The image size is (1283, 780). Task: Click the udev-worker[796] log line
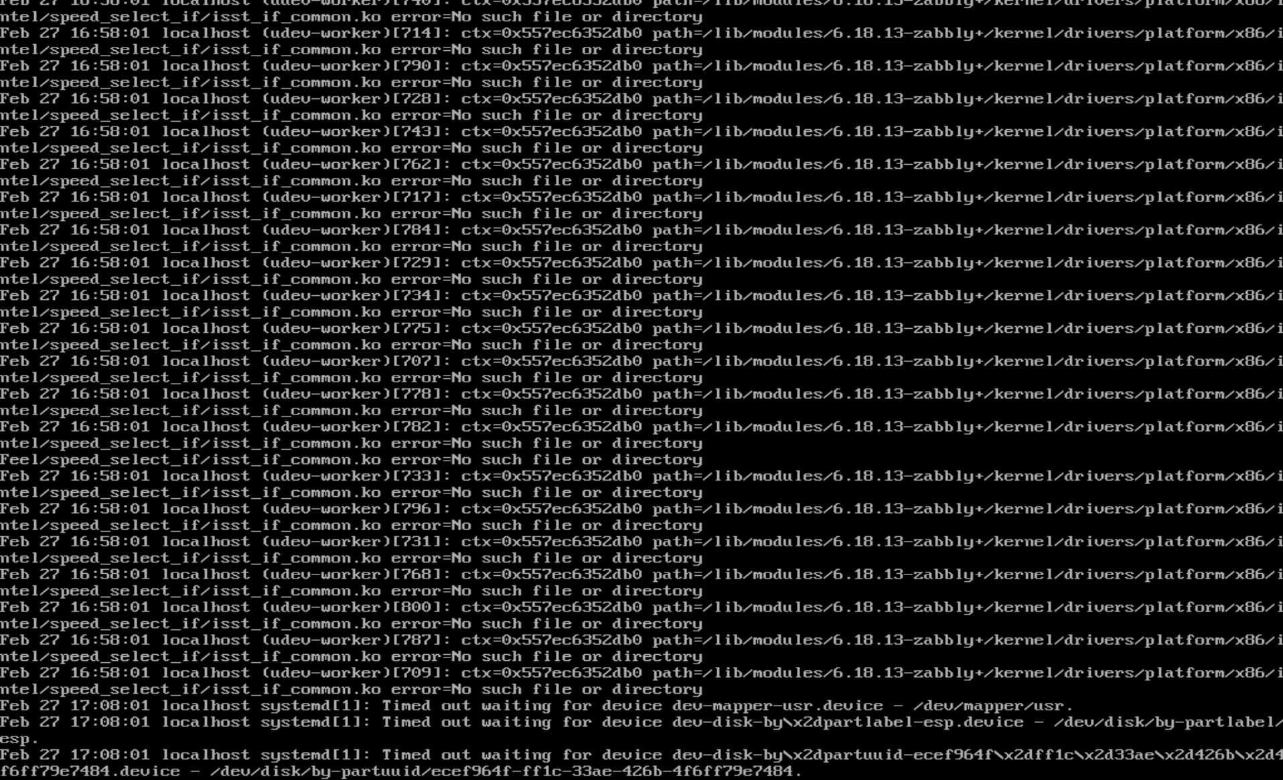(x=641, y=517)
